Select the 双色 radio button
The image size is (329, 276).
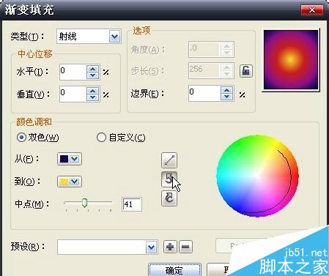tap(21, 138)
